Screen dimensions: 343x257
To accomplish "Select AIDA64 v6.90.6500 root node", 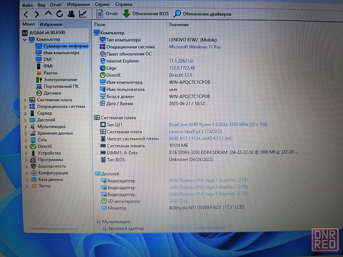I will pyautogui.click(x=44, y=33).
